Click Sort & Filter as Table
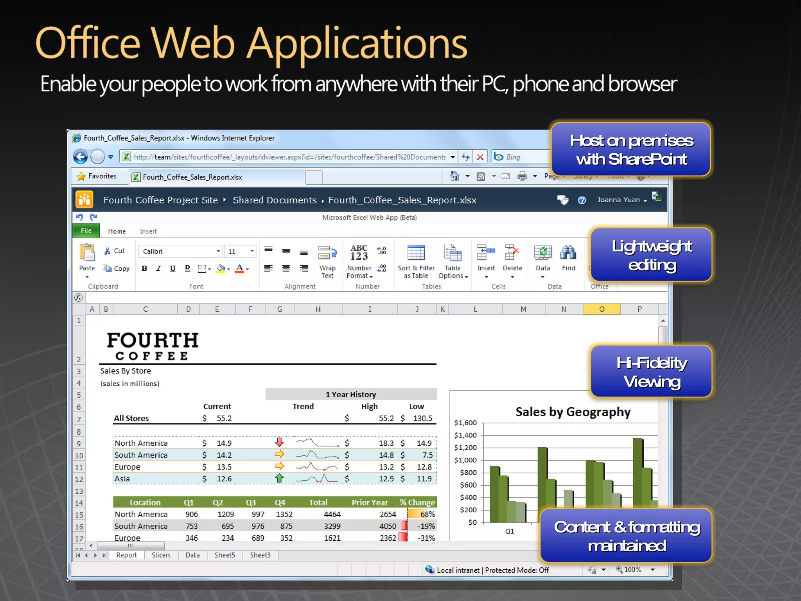The width and height of the screenshot is (801, 601). pyautogui.click(x=416, y=261)
